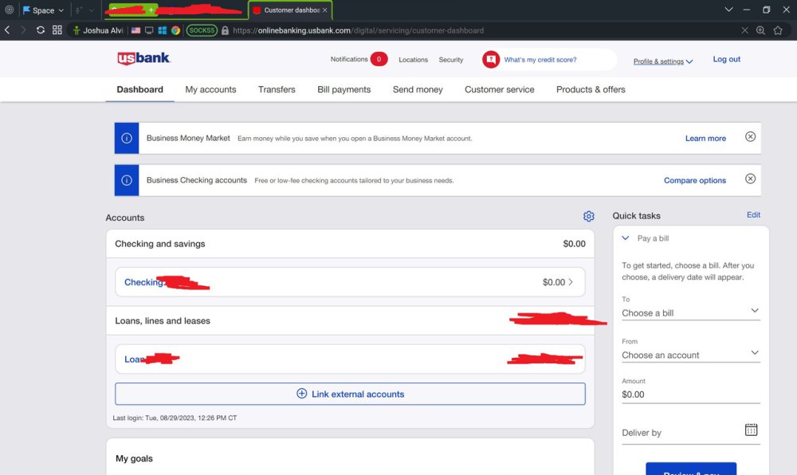This screenshot has width=797, height=475.
Task: Reload the page with refresh icon
Action: 41,30
